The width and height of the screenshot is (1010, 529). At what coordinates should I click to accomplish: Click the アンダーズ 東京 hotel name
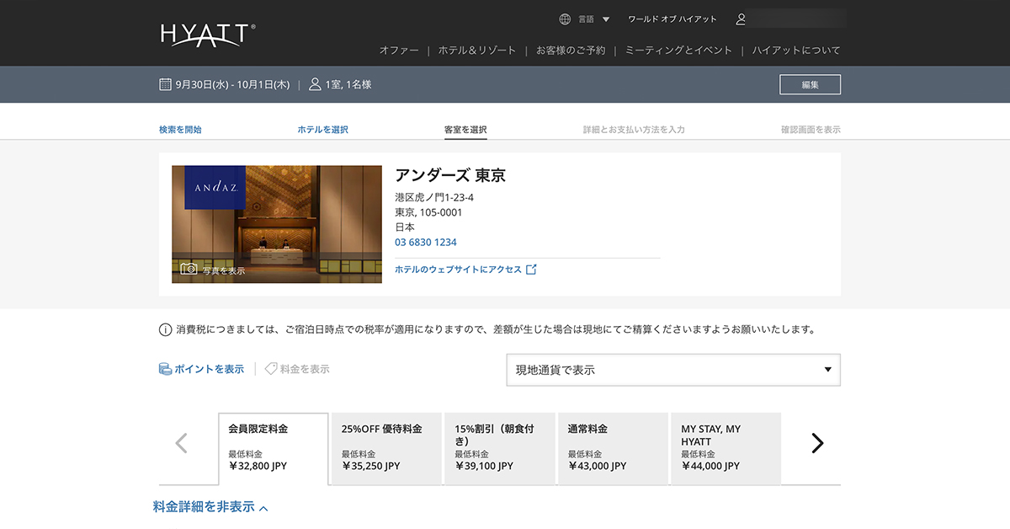tap(450, 175)
